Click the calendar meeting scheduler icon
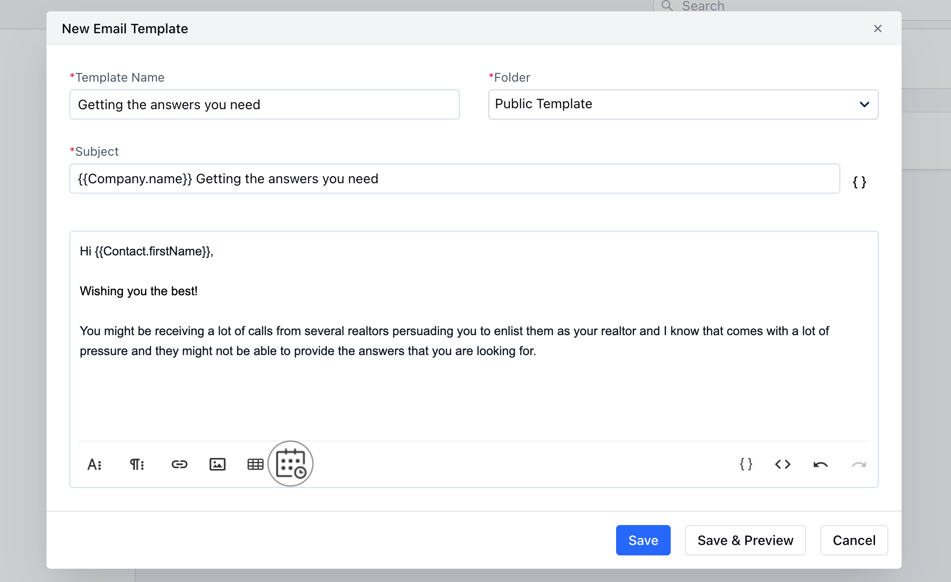 tap(291, 464)
